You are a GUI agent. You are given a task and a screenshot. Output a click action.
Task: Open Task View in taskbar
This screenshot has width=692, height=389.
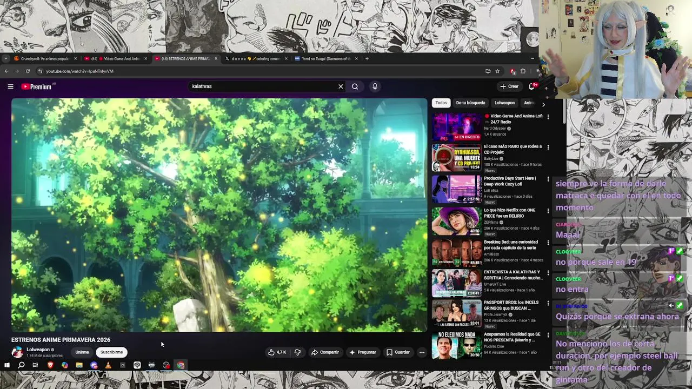35,365
